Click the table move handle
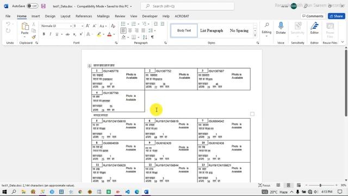 (x=89, y=66)
